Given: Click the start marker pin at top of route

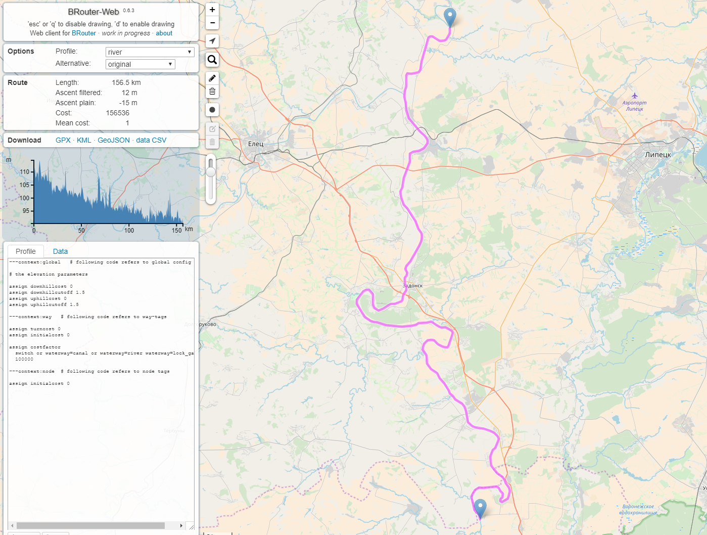Looking at the screenshot, I should (449, 17).
